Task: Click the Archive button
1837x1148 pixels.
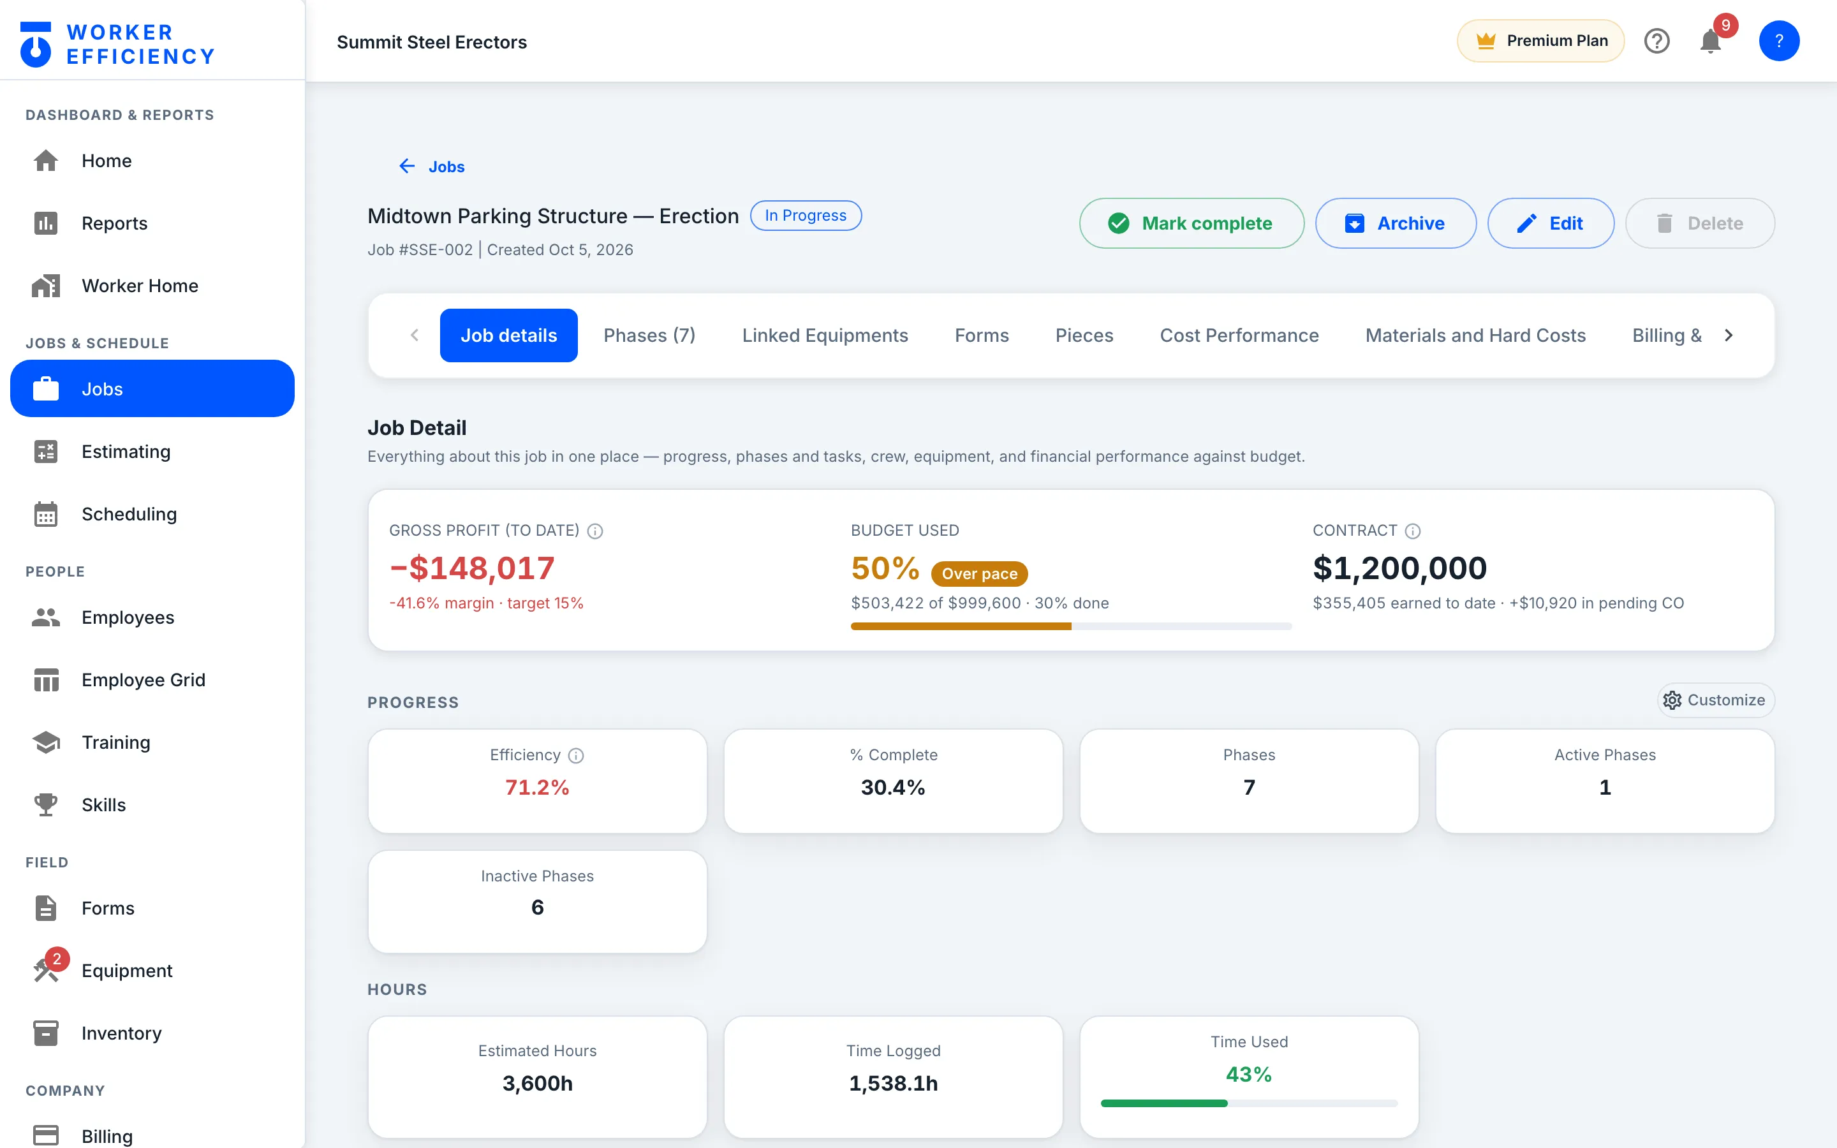Action: [x=1395, y=223]
